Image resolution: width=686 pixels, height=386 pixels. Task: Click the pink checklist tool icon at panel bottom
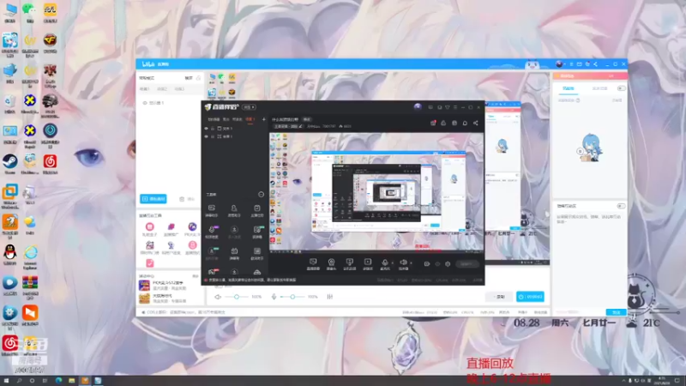tap(149, 263)
